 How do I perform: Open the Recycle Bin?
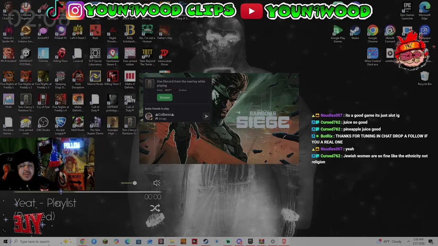click(425, 79)
